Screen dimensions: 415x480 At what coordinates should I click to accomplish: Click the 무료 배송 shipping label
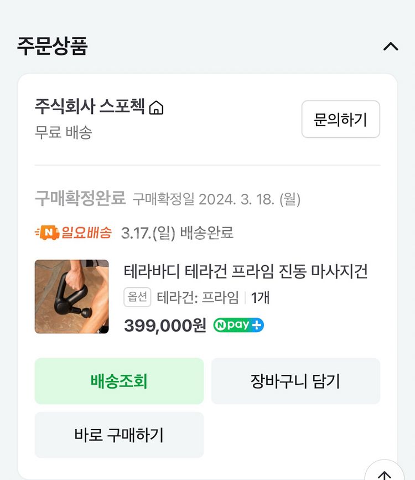[x=63, y=133]
